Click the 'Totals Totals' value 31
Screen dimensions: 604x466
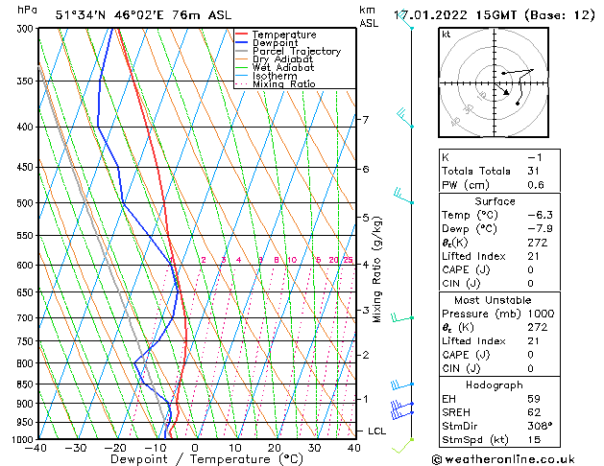[x=534, y=171]
